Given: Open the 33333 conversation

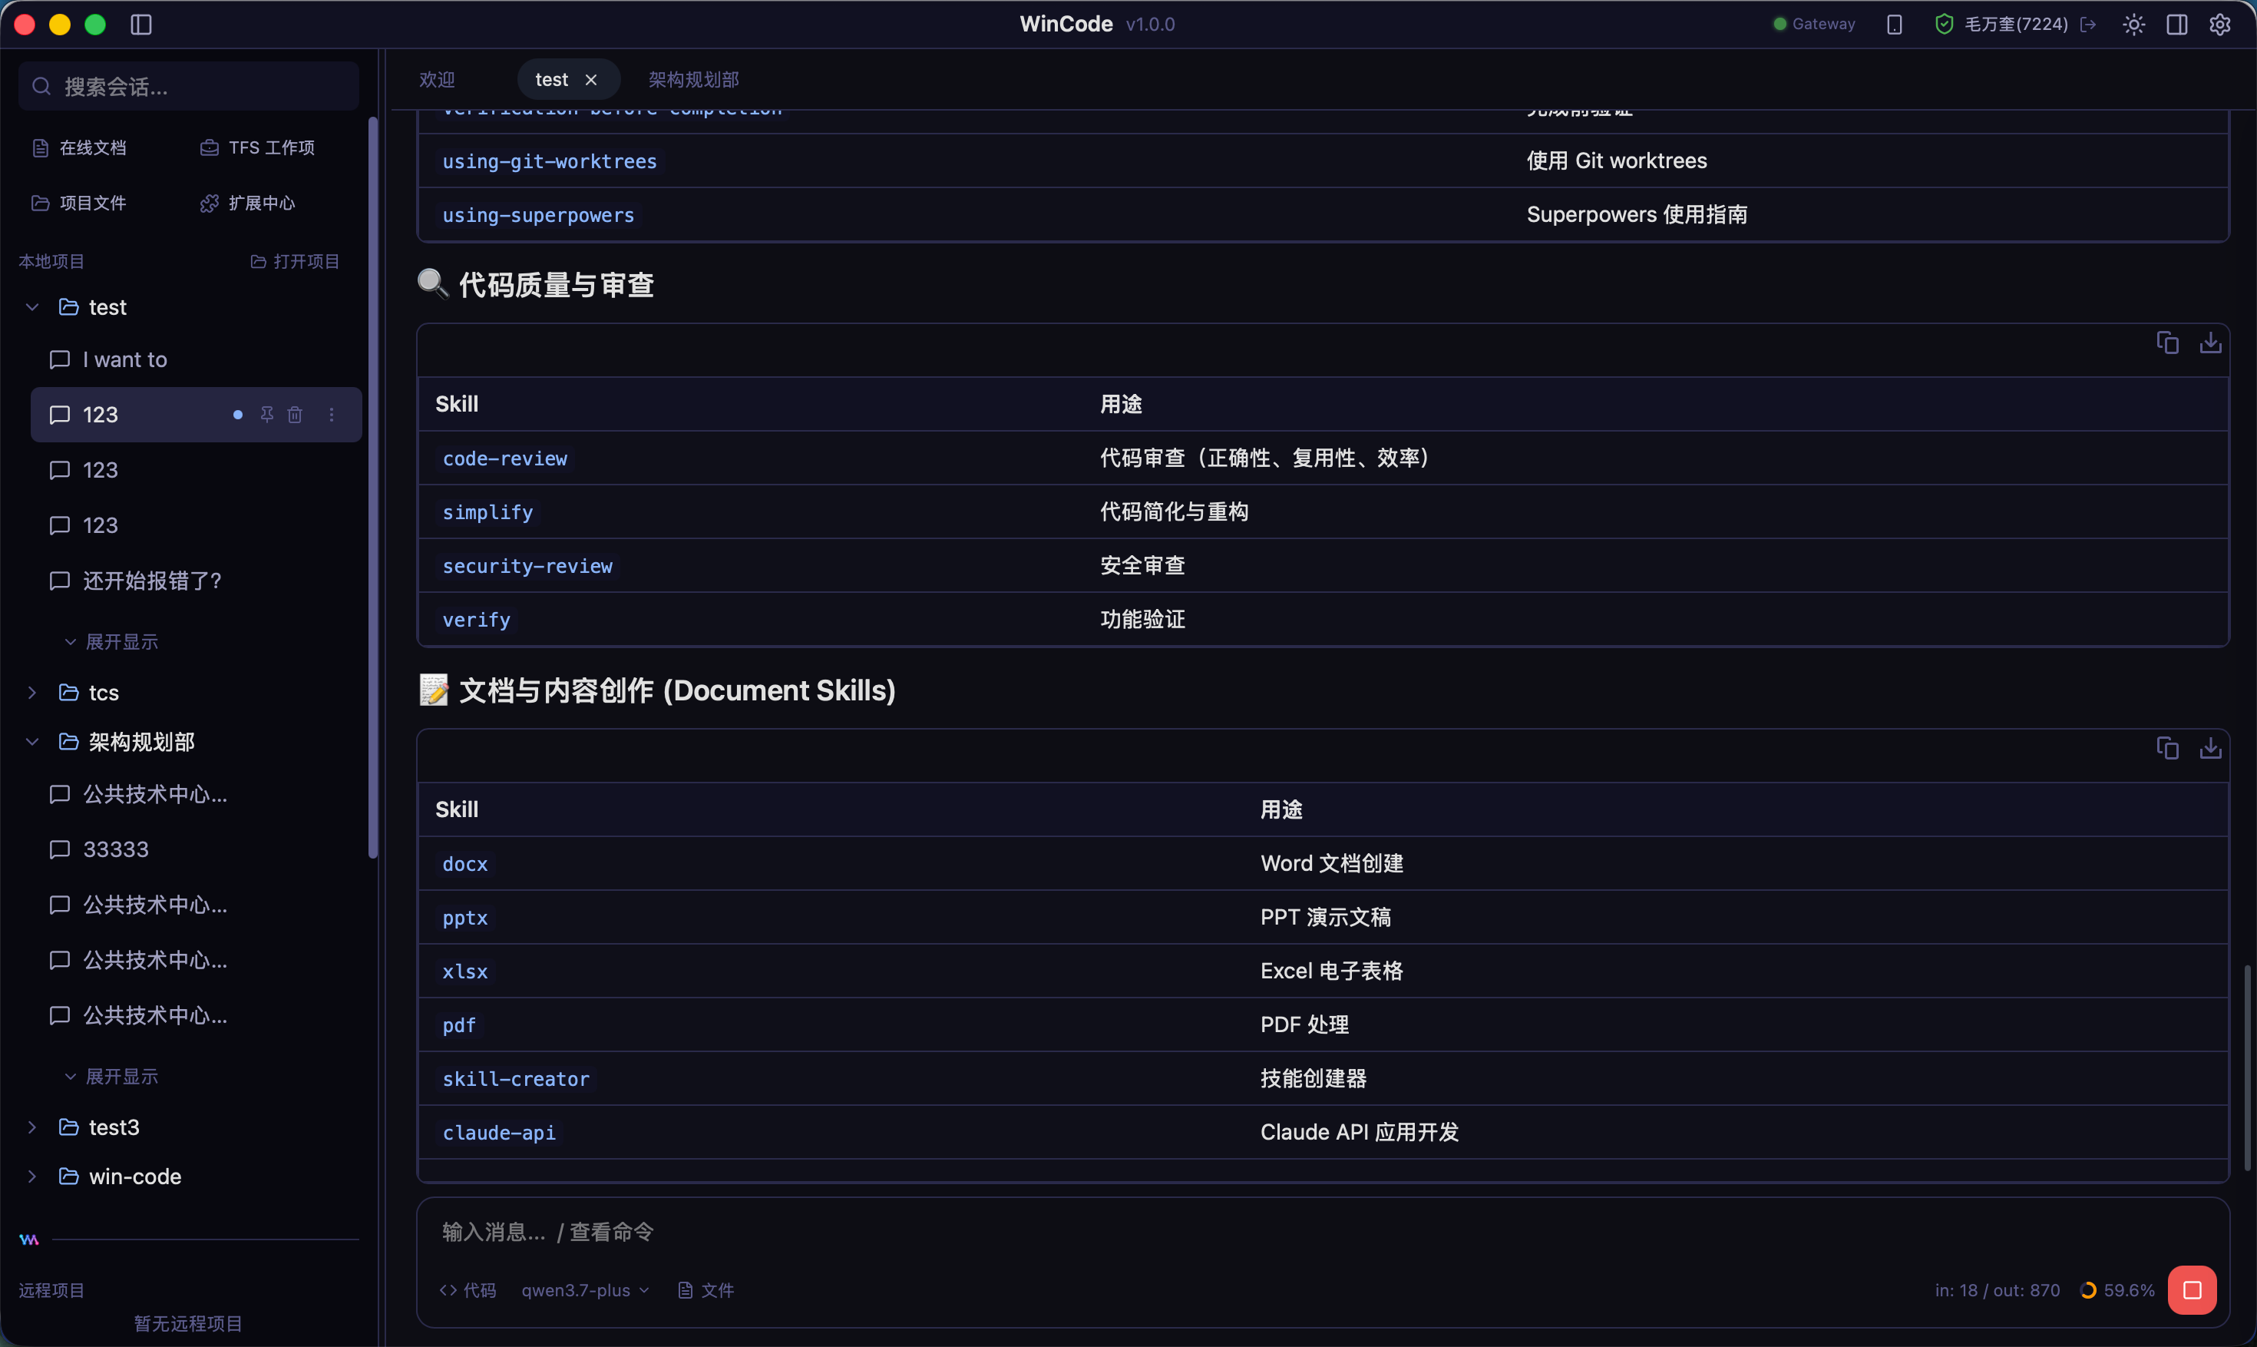Looking at the screenshot, I should (196, 849).
